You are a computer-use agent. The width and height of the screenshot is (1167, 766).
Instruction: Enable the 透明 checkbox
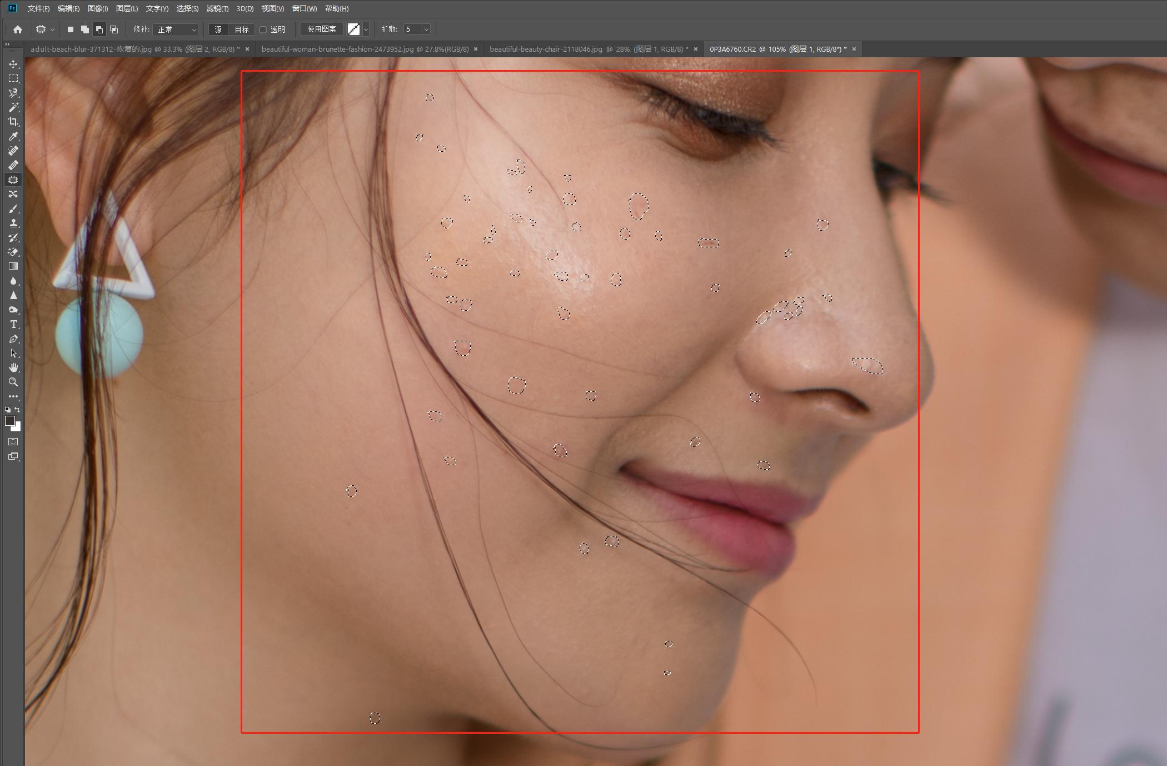(263, 29)
